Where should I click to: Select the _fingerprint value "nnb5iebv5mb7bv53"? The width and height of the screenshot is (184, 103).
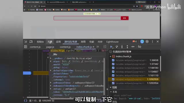pos(79,77)
